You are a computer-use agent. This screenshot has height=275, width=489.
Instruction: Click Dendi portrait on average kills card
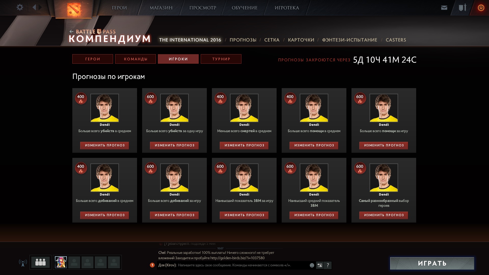pyautogui.click(x=105, y=108)
